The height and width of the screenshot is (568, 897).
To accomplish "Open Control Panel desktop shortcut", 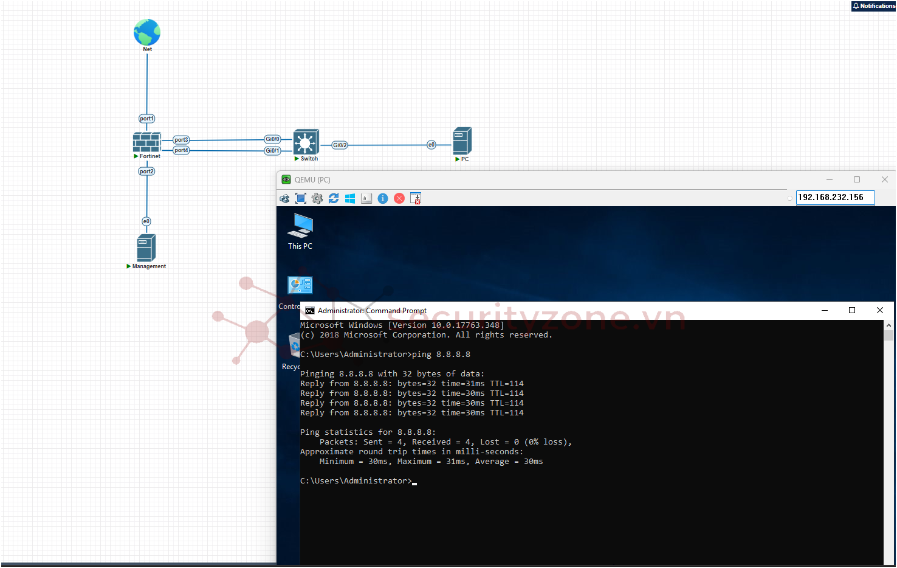I will [x=300, y=286].
